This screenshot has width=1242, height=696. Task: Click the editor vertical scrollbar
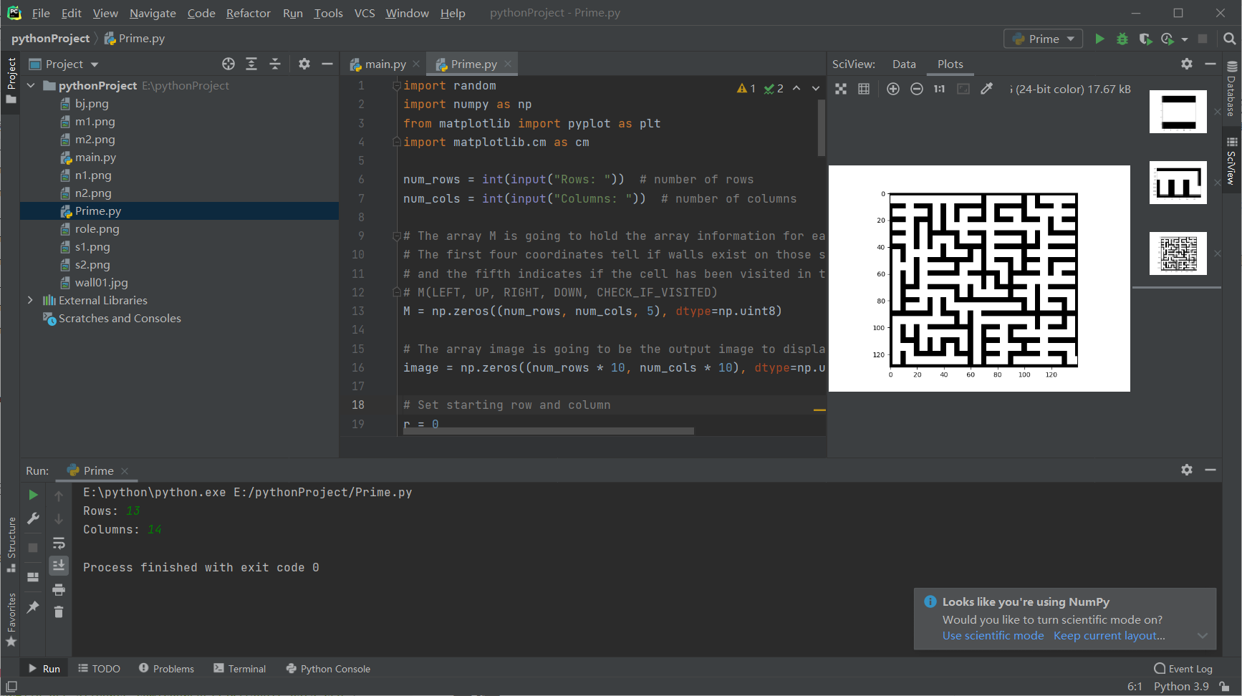pos(821,127)
